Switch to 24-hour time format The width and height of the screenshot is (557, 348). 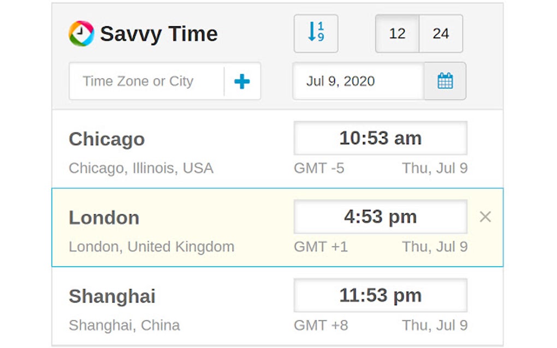(440, 33)
